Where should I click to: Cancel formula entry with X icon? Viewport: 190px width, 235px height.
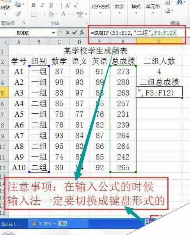point(67,32)
